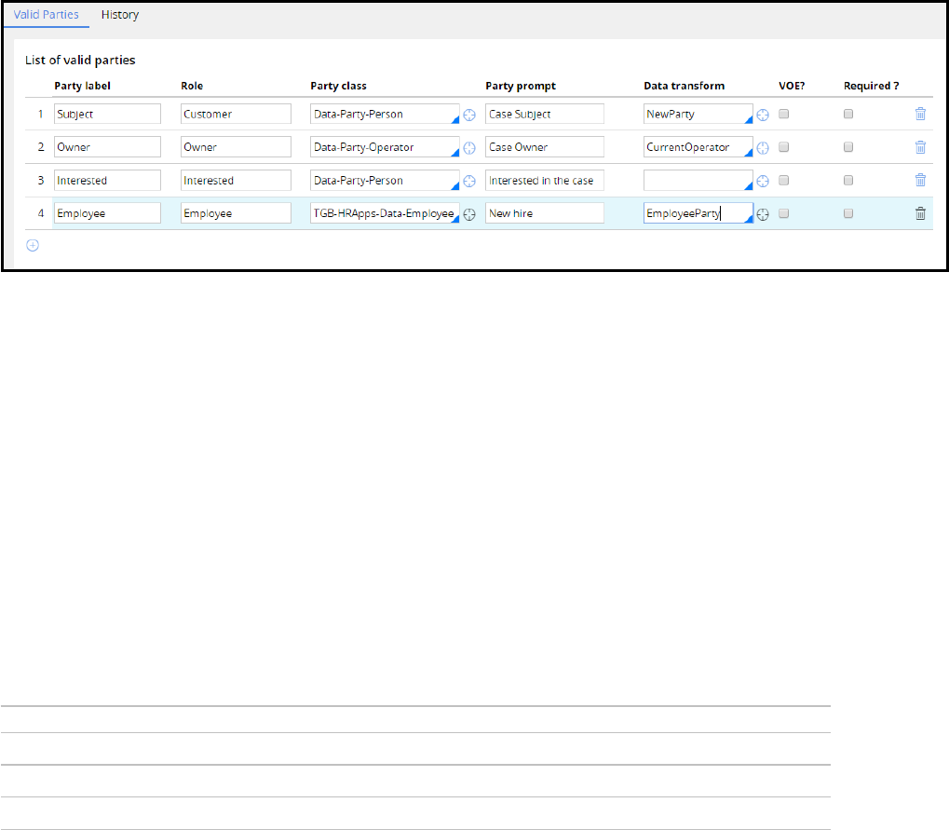Mark the Owner party as required
This screenshot has width=949, height=830.
click(x=848, y=147)
